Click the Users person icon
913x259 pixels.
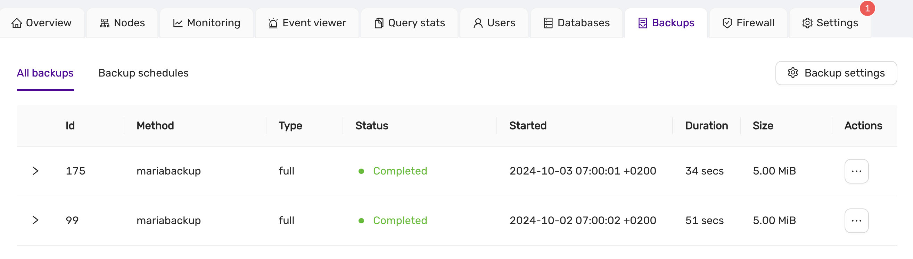point(478,23)
